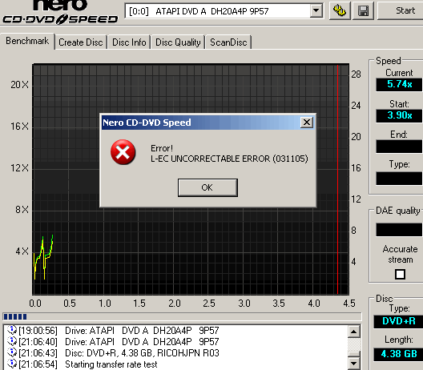Open the Disc Info tab
Viewport: 423px width, 370px height.
(x=129, y=42)
